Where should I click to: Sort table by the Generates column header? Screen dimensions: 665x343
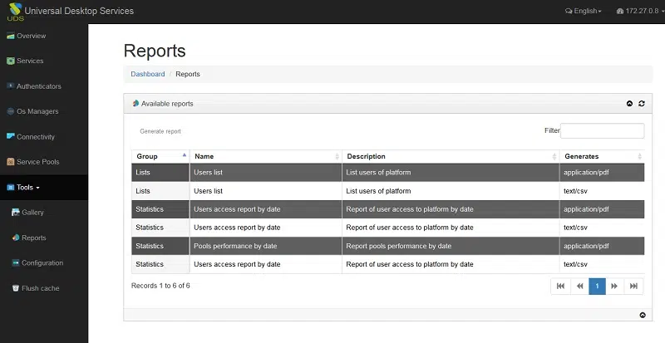(602, 156)
